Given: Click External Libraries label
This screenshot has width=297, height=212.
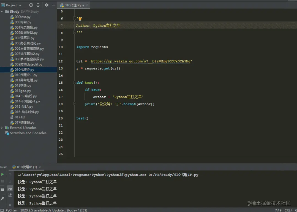Looking at the screenshot, I should 23,128.
